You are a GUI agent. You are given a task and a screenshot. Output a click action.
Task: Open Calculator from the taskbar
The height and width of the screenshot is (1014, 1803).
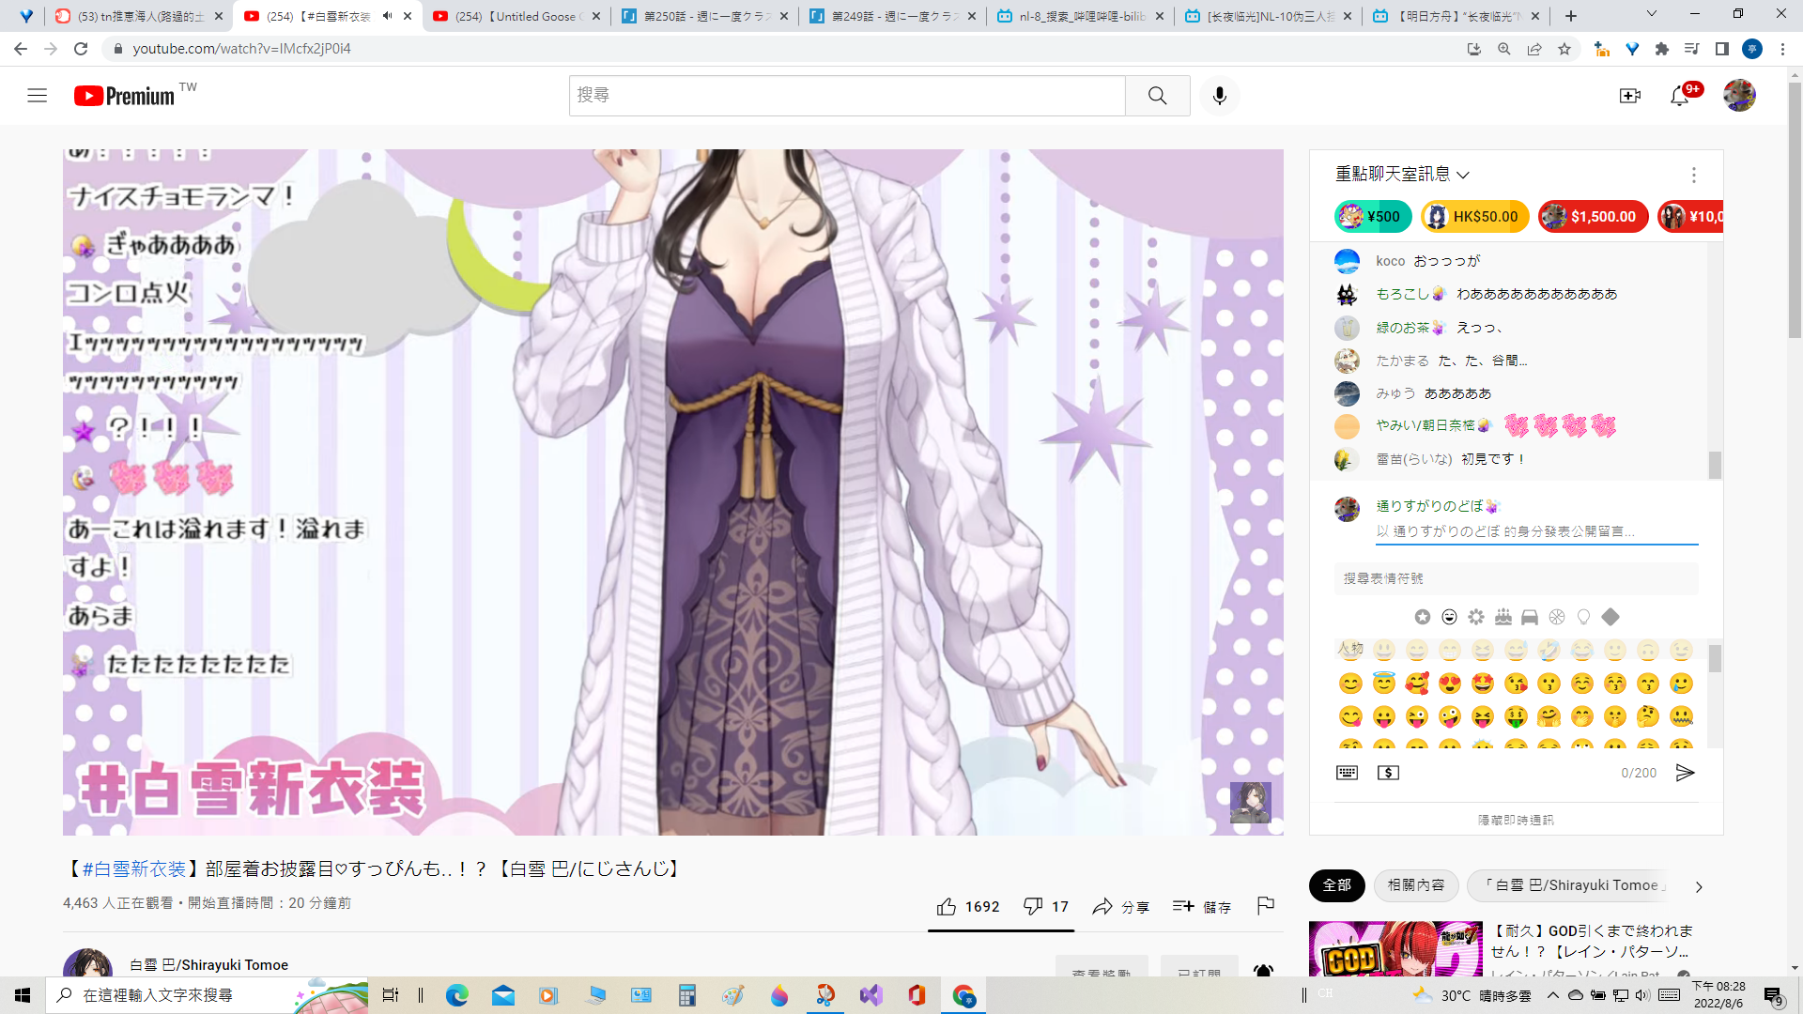coord(687,995)
